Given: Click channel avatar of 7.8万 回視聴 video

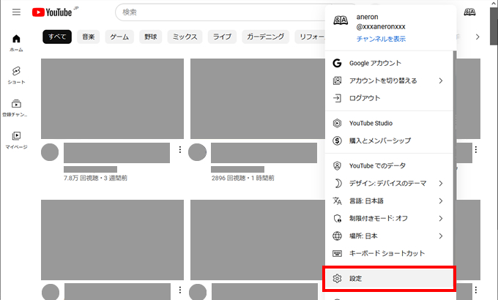Looking at the screenshot, I should pyautogui.click(x=50, y=152).
